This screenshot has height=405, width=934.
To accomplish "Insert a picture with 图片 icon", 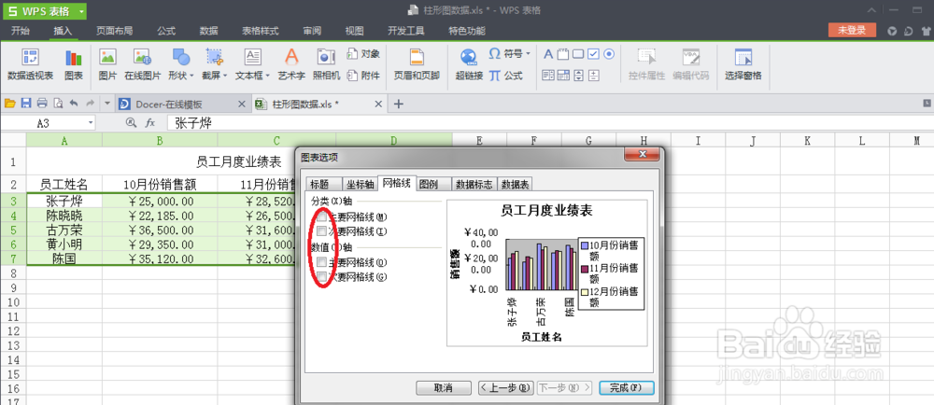I will coord(107,64).
